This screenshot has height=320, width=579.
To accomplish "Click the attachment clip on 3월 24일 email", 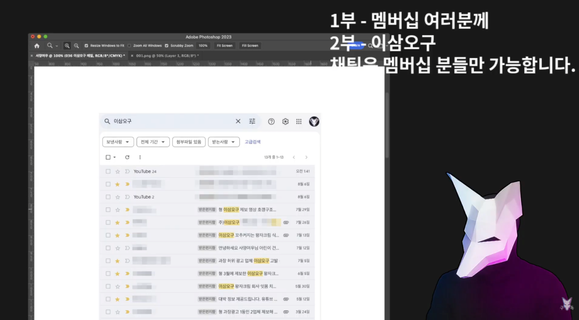I will pos(286,312).
